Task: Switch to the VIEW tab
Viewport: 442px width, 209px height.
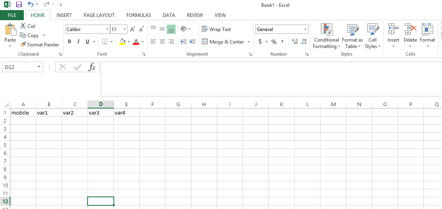Action: pyautogui.click(x=220, y=15)
